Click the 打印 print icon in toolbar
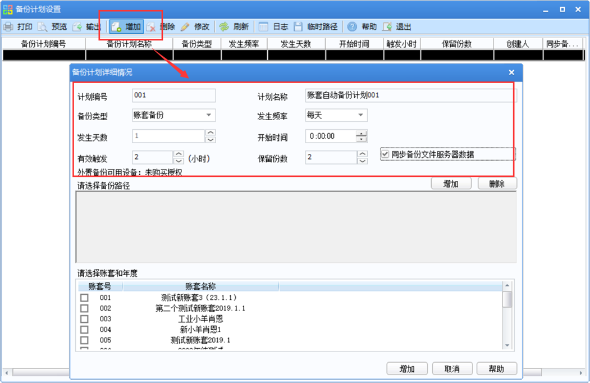Image resolution: width=590 pixels, height=383 pixels. tap(8, 27)
